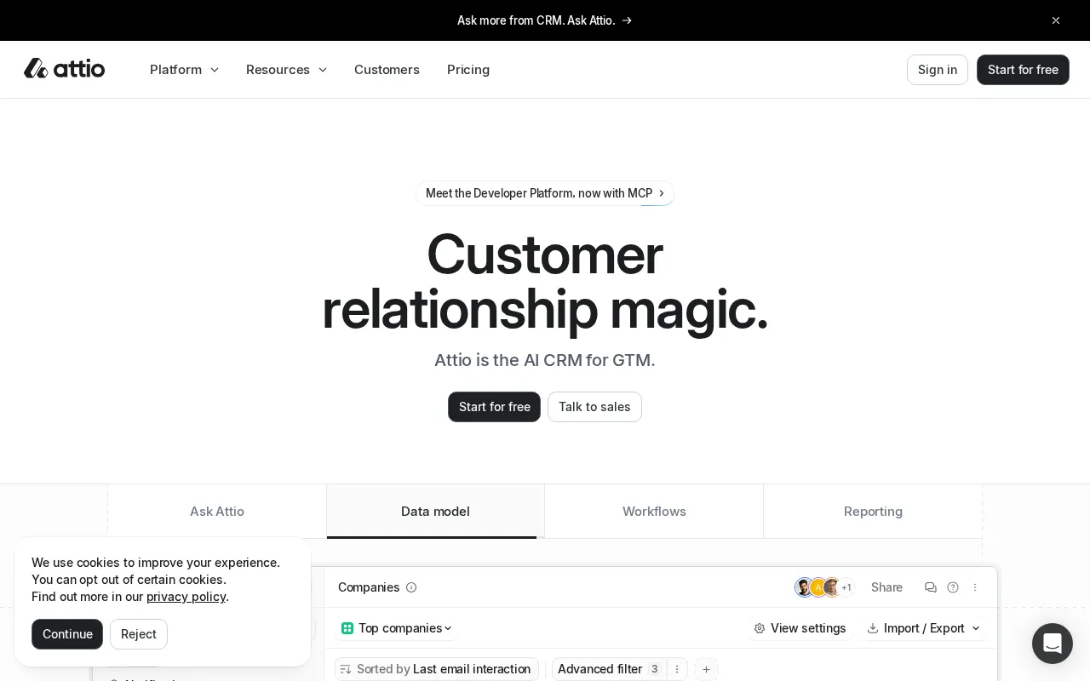Click the hero Start for free button
The height and width of the screenshot is (681, 1090).
pos(494,407)
